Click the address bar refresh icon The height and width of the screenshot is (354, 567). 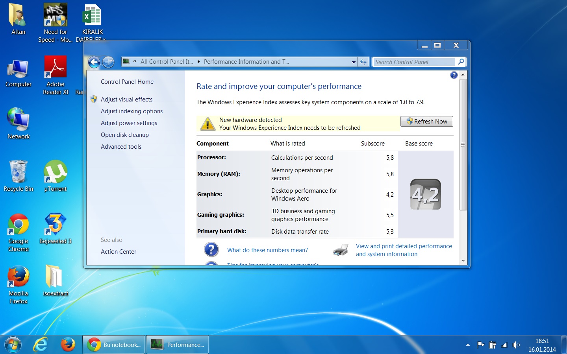pyautogui.click(x=363, y=62)
